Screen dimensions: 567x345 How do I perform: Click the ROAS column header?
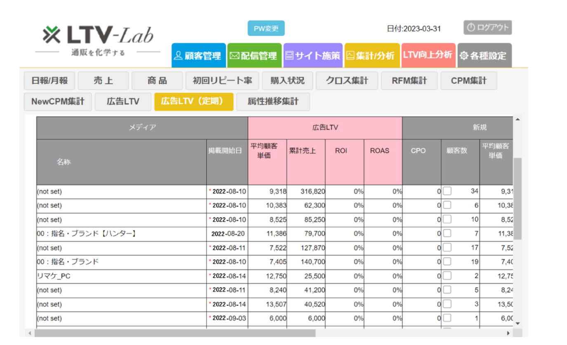click(383, 162)
